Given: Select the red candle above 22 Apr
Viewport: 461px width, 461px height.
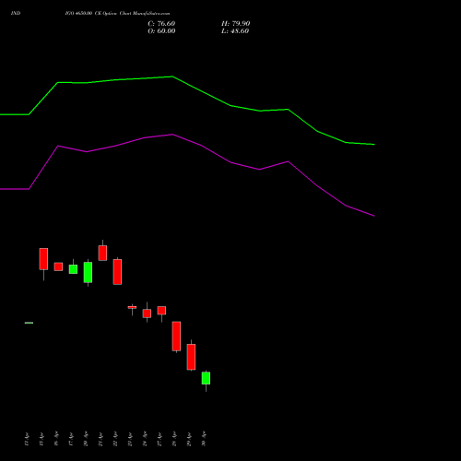Looking at the screenshot, I should point(117,272).
